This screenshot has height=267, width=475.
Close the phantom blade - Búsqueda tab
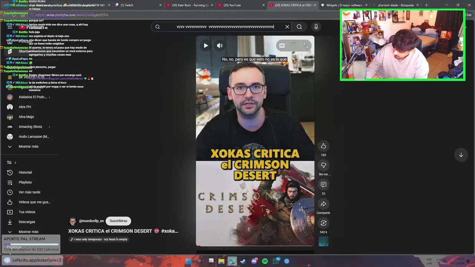[x=417, y=5]
